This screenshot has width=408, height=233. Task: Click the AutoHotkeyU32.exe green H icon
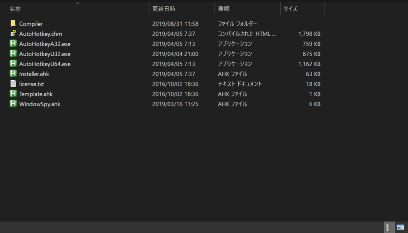[13, 54]
